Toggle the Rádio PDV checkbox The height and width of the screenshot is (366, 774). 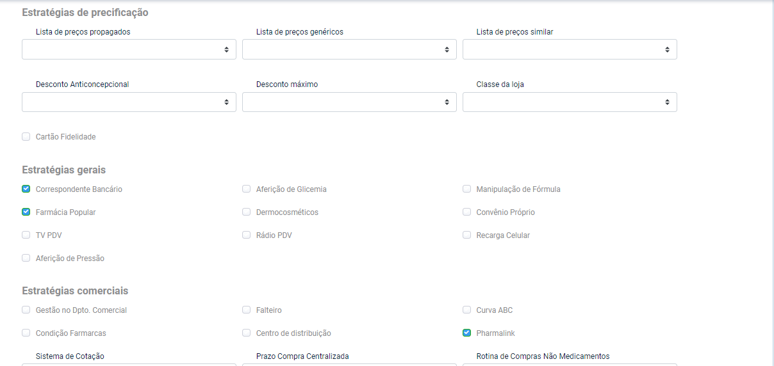click(247, 235)
